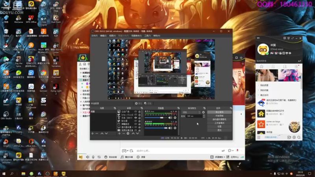Toggle visibility of 显示器采集 source
The height and width of the screenshot is (177, 315).
click(135, 127)
